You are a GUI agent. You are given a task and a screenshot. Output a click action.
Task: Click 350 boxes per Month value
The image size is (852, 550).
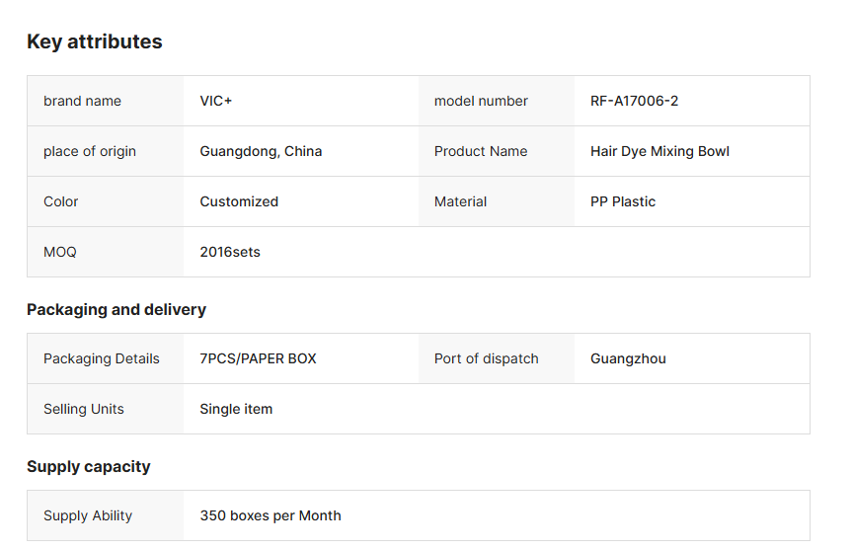click(271, 515)
